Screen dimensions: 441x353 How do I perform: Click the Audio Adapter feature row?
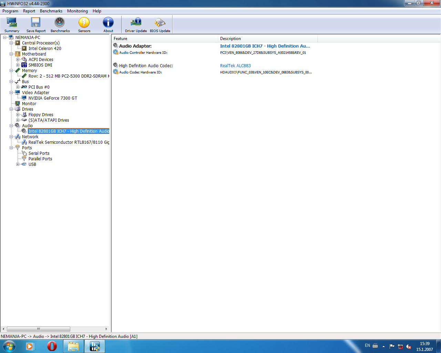(135, 46)
